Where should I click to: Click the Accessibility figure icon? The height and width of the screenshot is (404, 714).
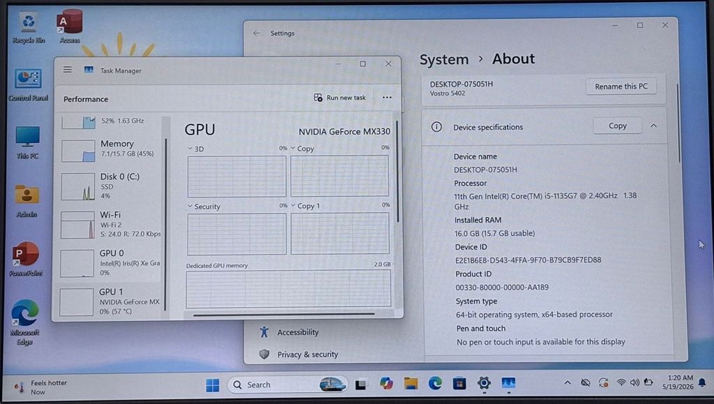(x=264, y=332)
